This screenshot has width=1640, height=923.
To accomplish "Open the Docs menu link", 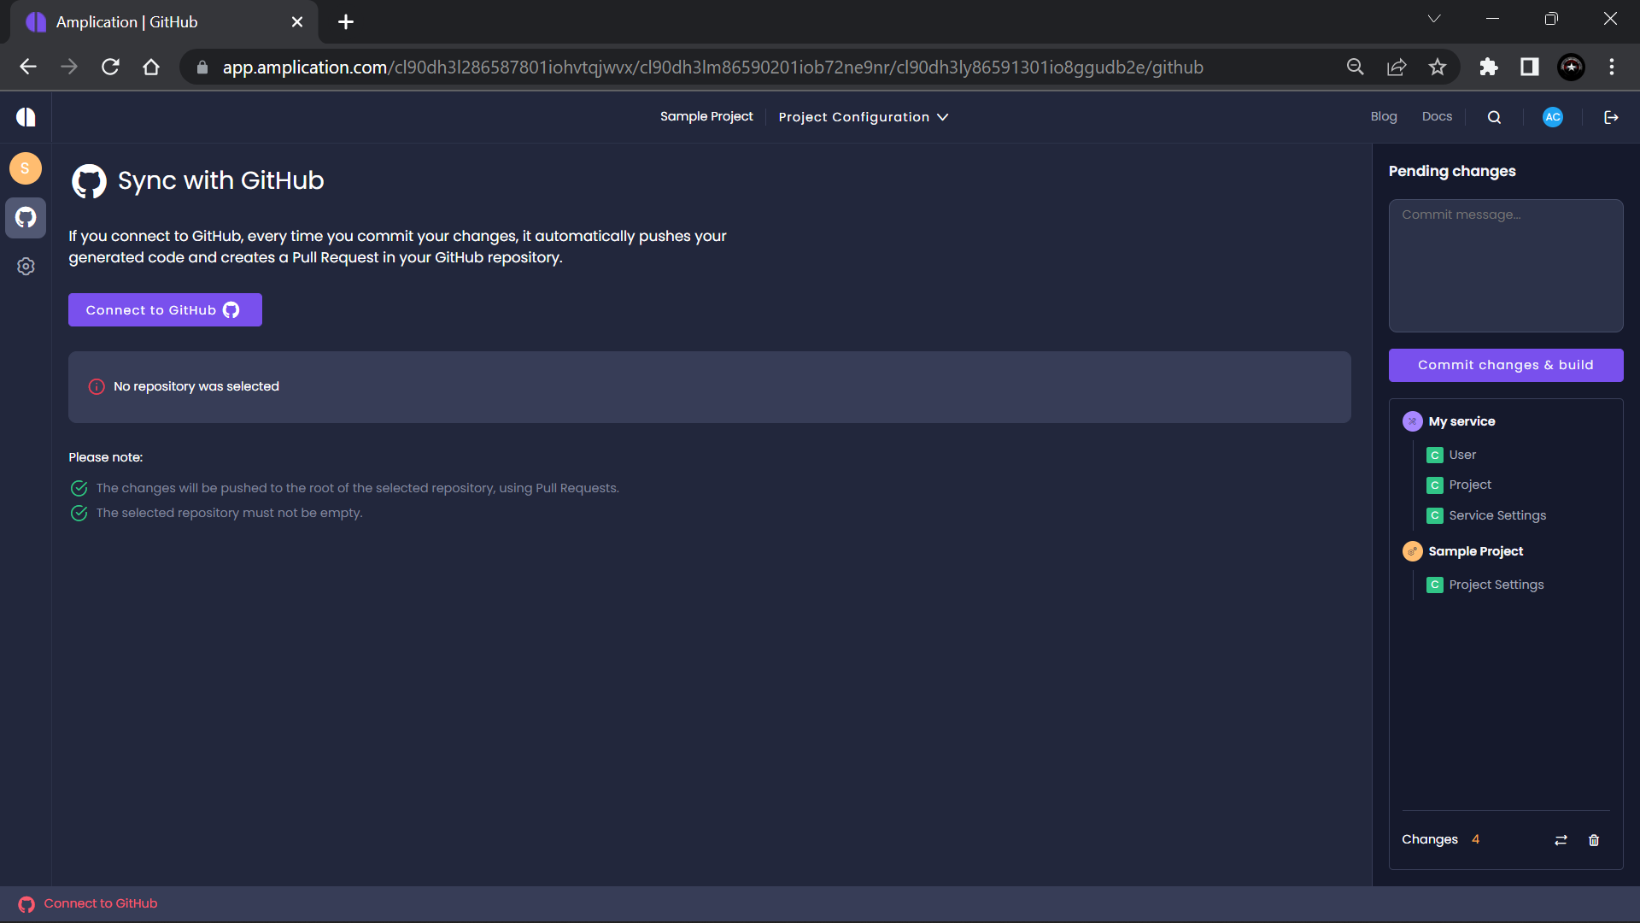I will (x=1437, y=116).
